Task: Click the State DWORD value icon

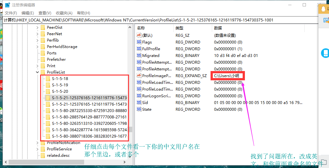Action: point(139,109)
